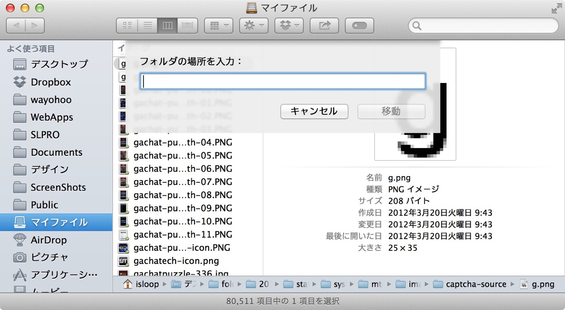The image size is (565, 310).
Task: Click the magnifying glass search icon
Action: (417, 26)
